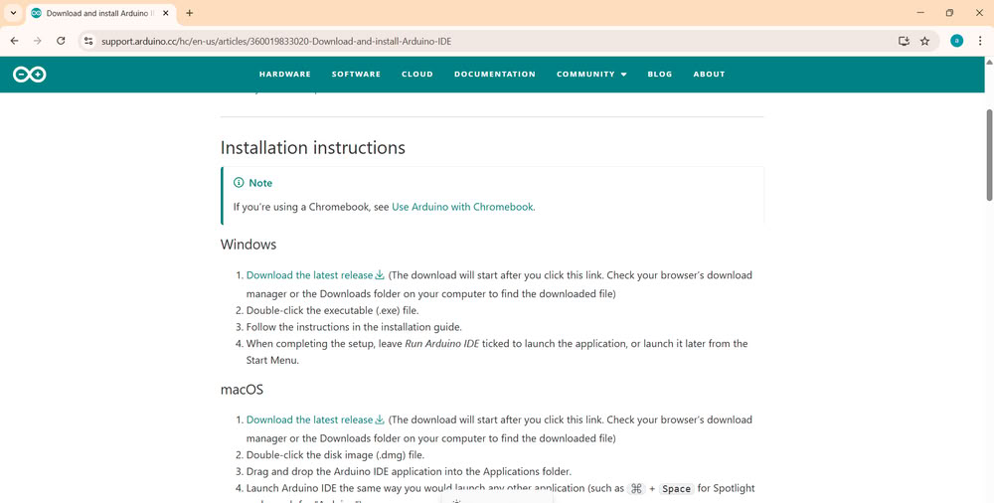Open site information icon in address bar
The image size is (994, 503).
88,41
